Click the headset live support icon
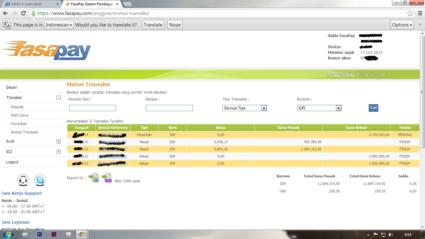The width and height of the screenshot is (425, 239). (23, 180)
